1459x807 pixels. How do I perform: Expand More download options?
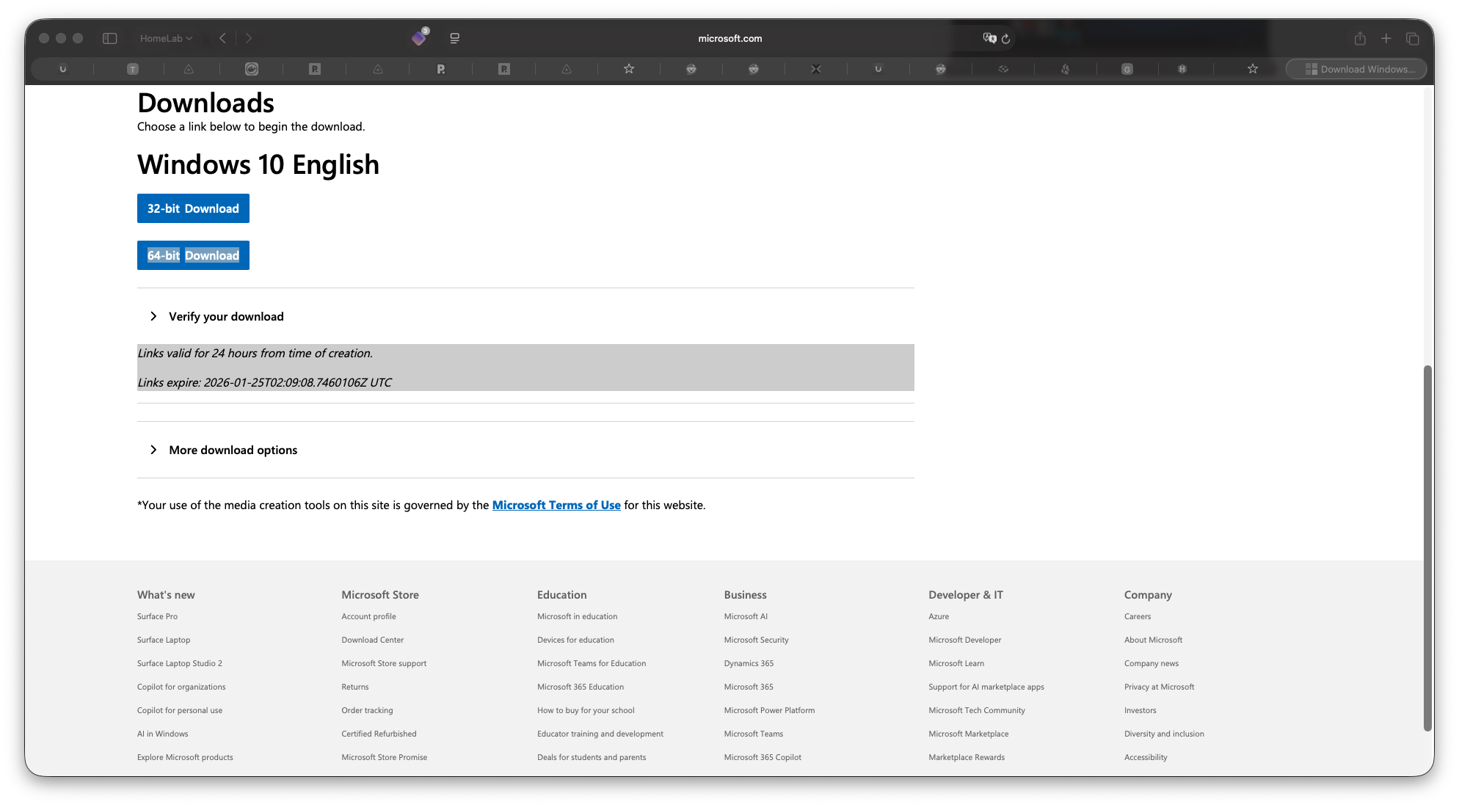(x=233, y=450)
